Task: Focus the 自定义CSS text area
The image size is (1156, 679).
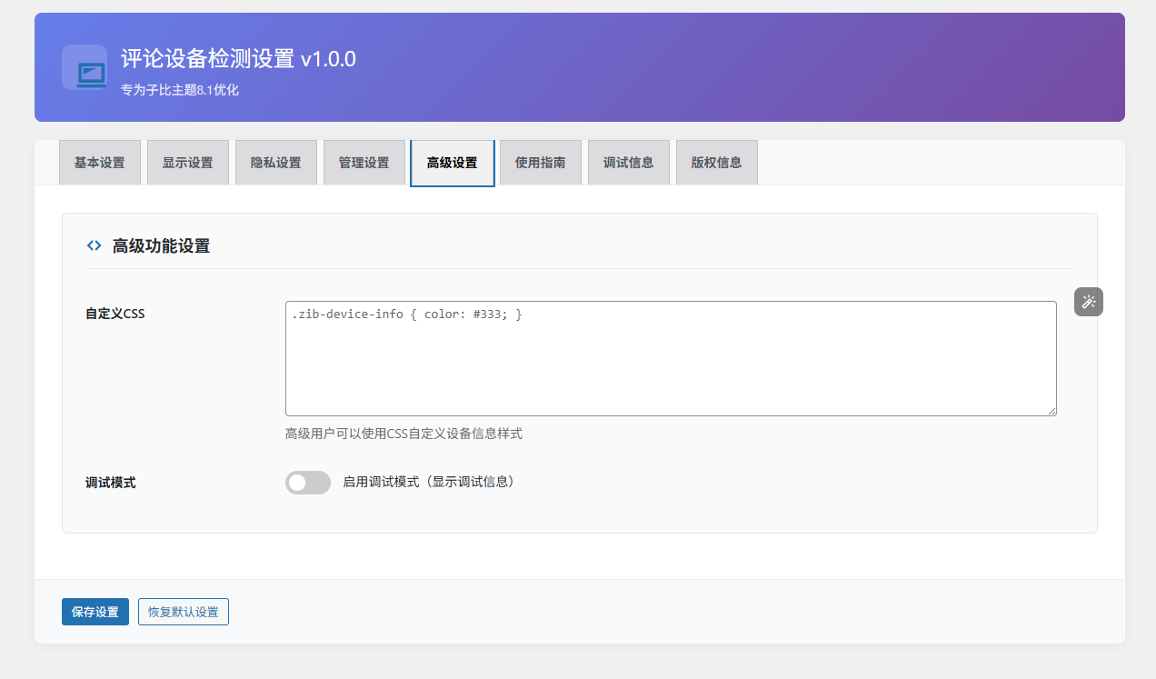Action: tap(671, 359)
